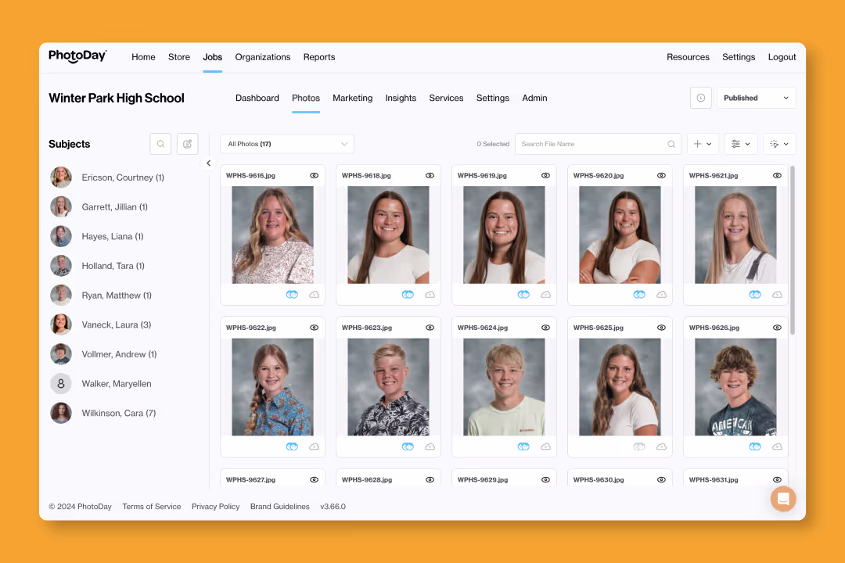Click greyed face match icon on WPHS-9625.jpg

pos(640,446)
